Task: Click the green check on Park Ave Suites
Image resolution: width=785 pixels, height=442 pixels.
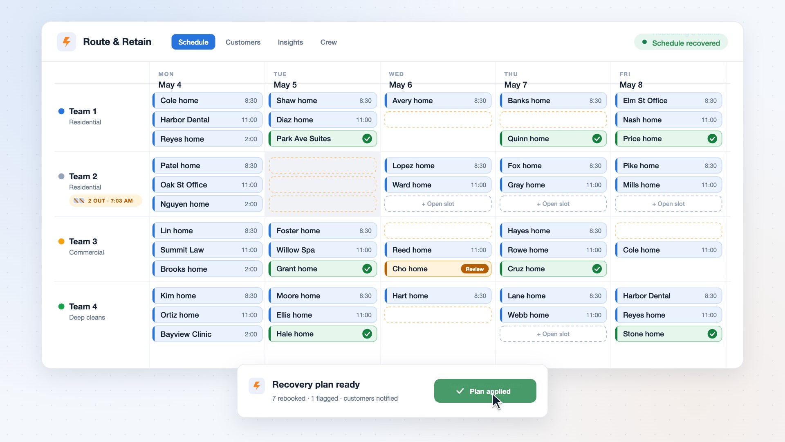Action: tap(367, 139)
